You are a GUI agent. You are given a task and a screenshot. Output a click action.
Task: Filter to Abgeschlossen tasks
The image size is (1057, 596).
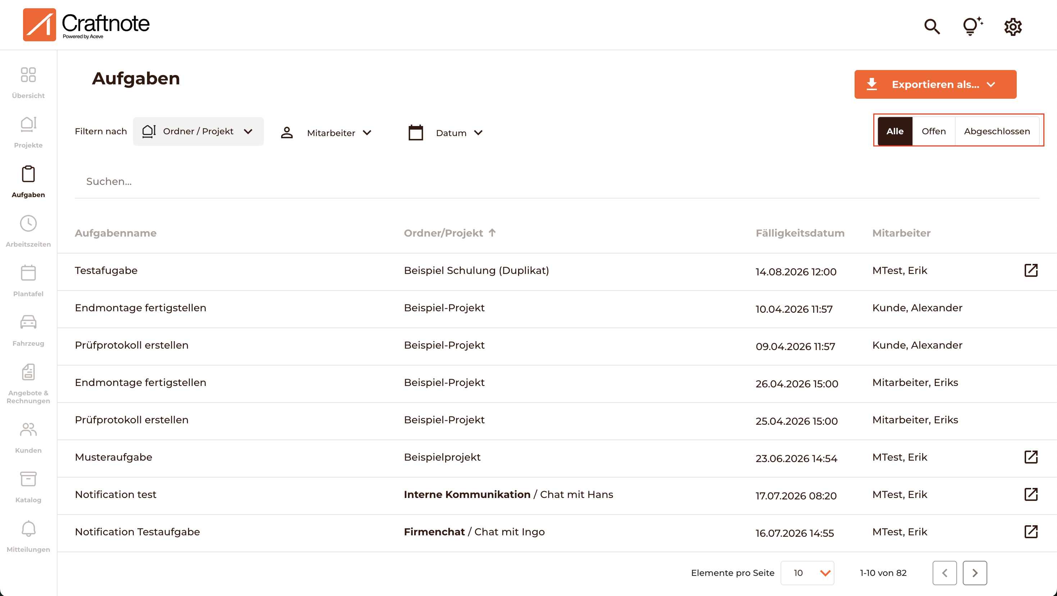point(997,131)
